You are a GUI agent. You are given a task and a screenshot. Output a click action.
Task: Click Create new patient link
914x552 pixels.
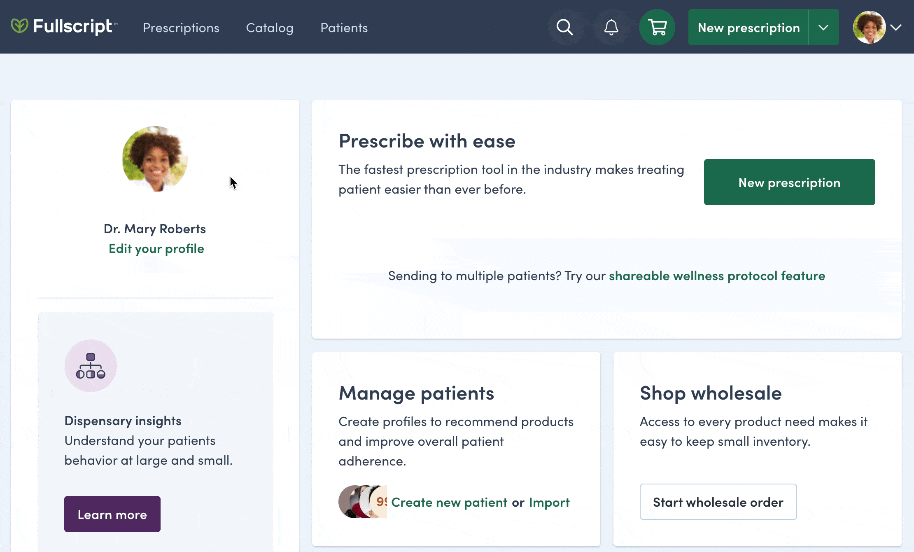point(449,503)
